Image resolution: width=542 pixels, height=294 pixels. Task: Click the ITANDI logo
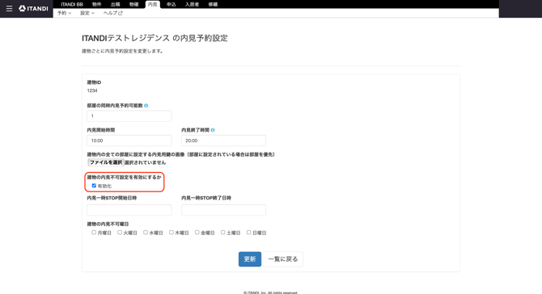click(x=33, y=8)
